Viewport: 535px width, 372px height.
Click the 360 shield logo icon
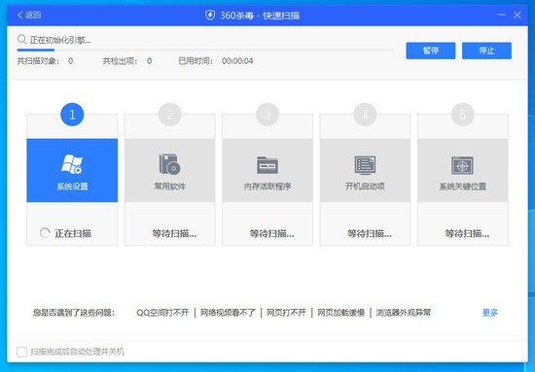(210, 16)
